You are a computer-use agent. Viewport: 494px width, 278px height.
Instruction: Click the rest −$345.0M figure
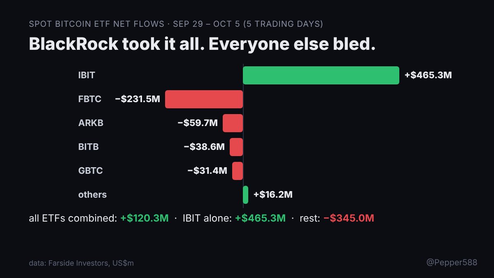coord(349,218)
